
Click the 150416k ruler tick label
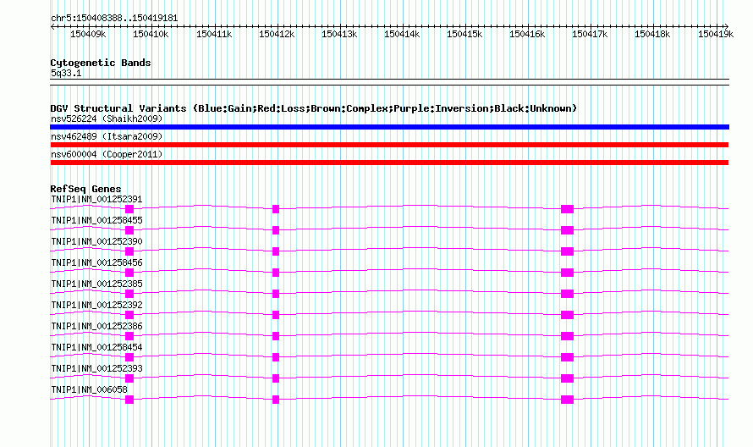527,34
